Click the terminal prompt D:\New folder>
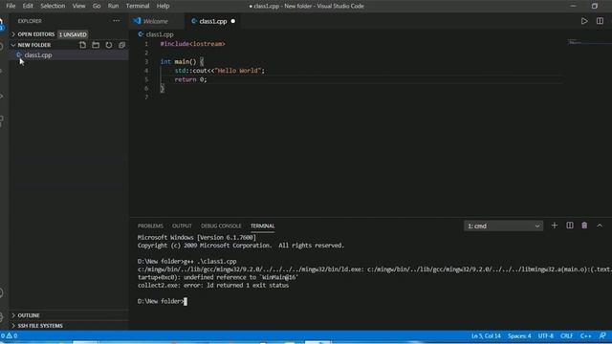 pos(161,301)
